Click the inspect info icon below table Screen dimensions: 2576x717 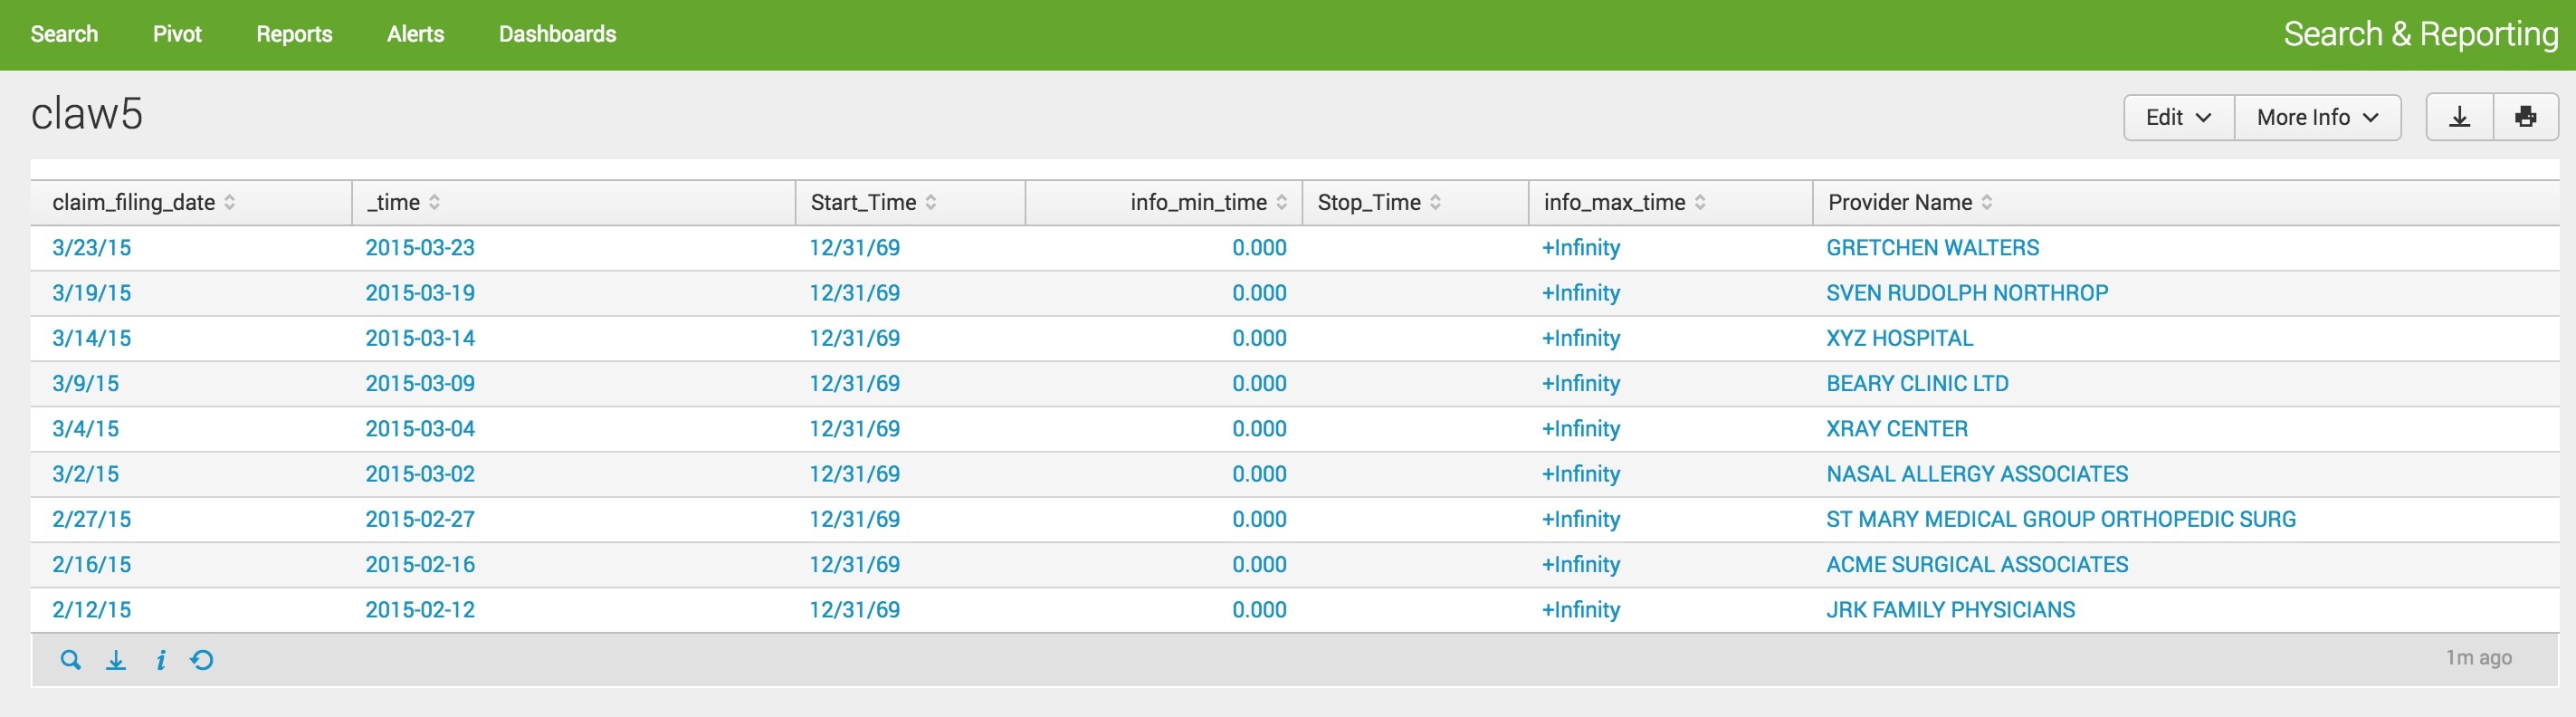pyautogui.click(x=160, y=660)
